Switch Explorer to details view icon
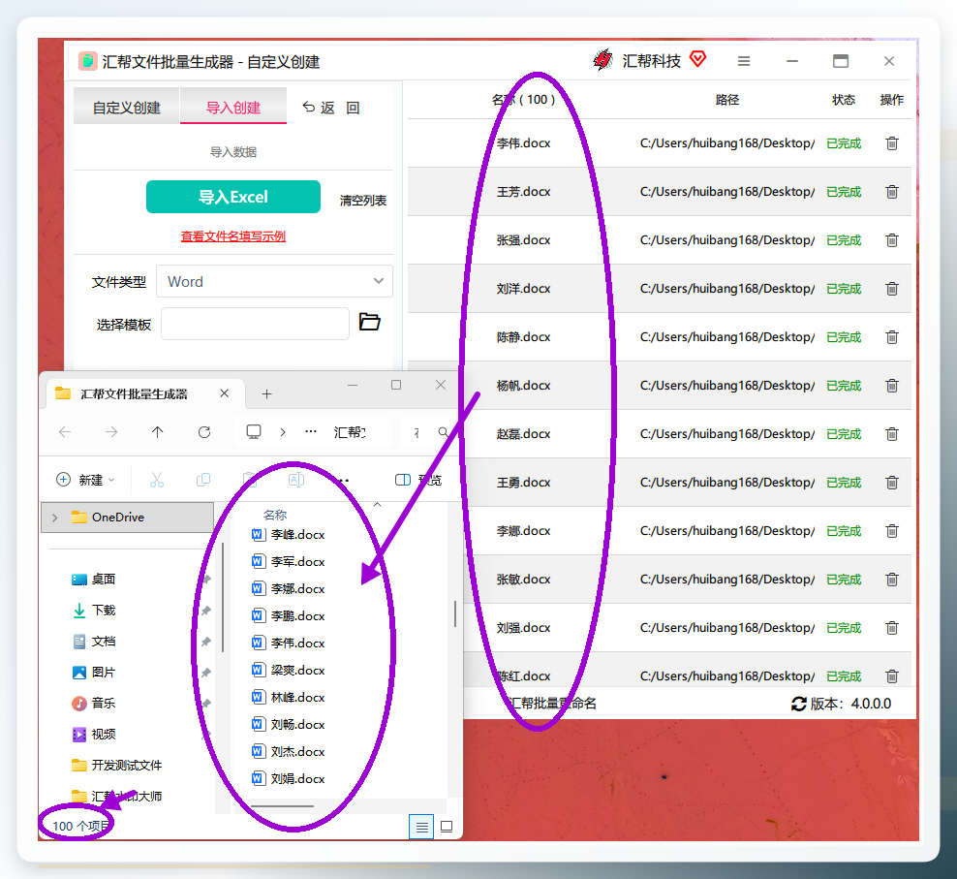 (421, 827)
